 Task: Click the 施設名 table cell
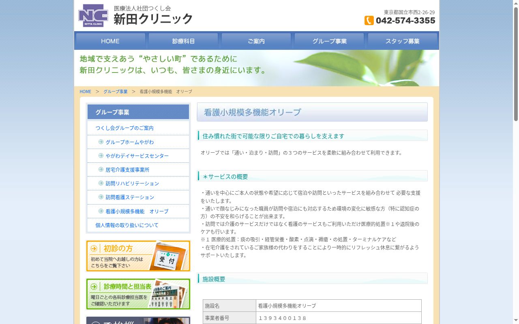point(229,306)
